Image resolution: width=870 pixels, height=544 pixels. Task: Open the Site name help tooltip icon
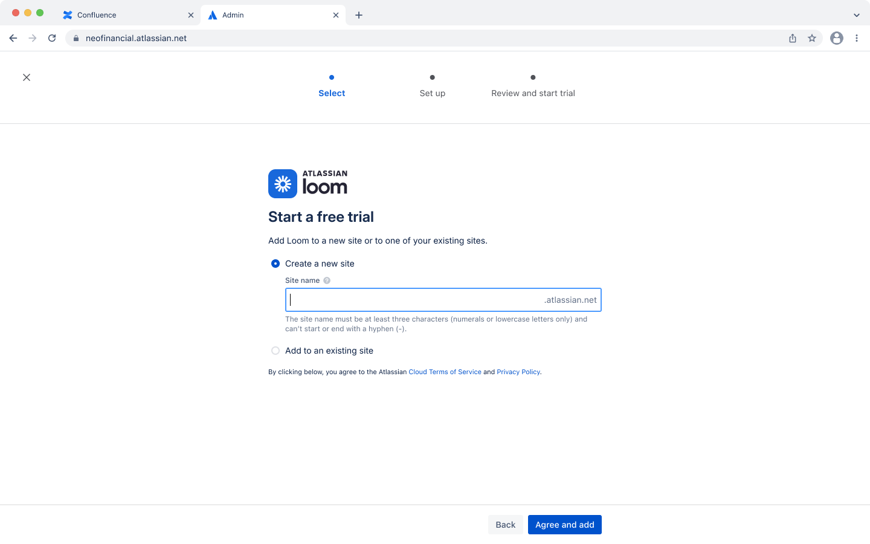[327, 280]
